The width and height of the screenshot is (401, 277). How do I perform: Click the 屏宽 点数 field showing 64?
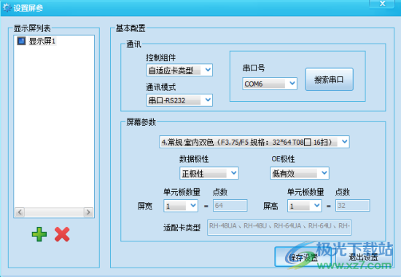click(230, 205)
